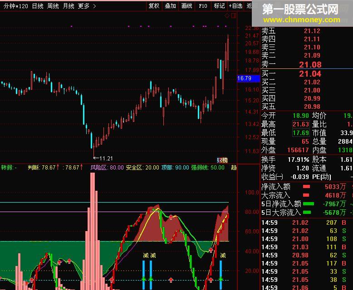This screenshot has height=290, width=353.
Task: Click the 16.79 blue price marker on the axis
Action: (248, 78)
